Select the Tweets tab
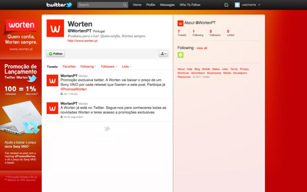Viewport: 307px width, 192px height. coord(52,67)
